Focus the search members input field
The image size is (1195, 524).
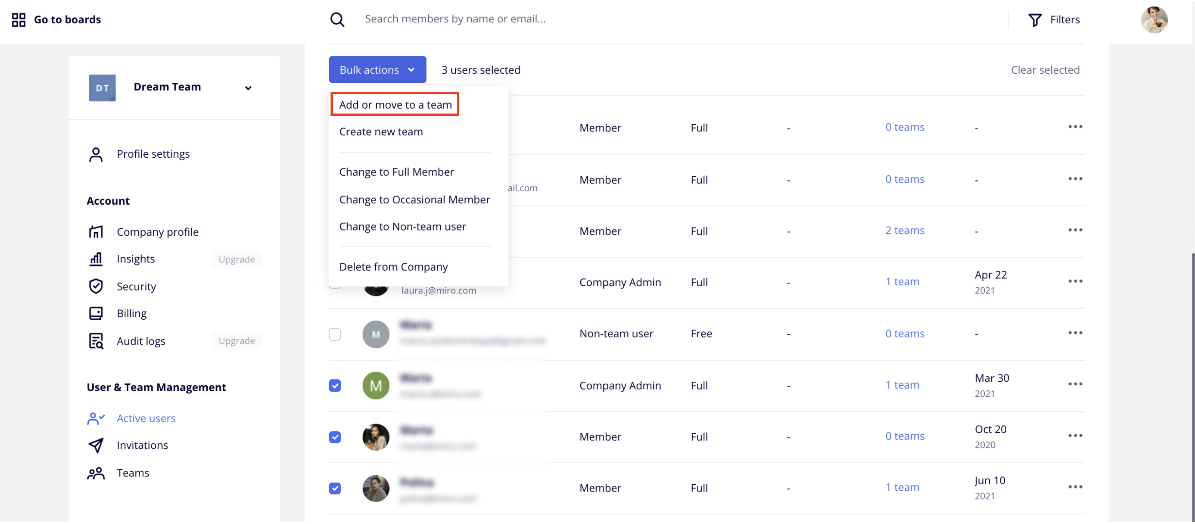pyautogui.click(x=680, y=19)
